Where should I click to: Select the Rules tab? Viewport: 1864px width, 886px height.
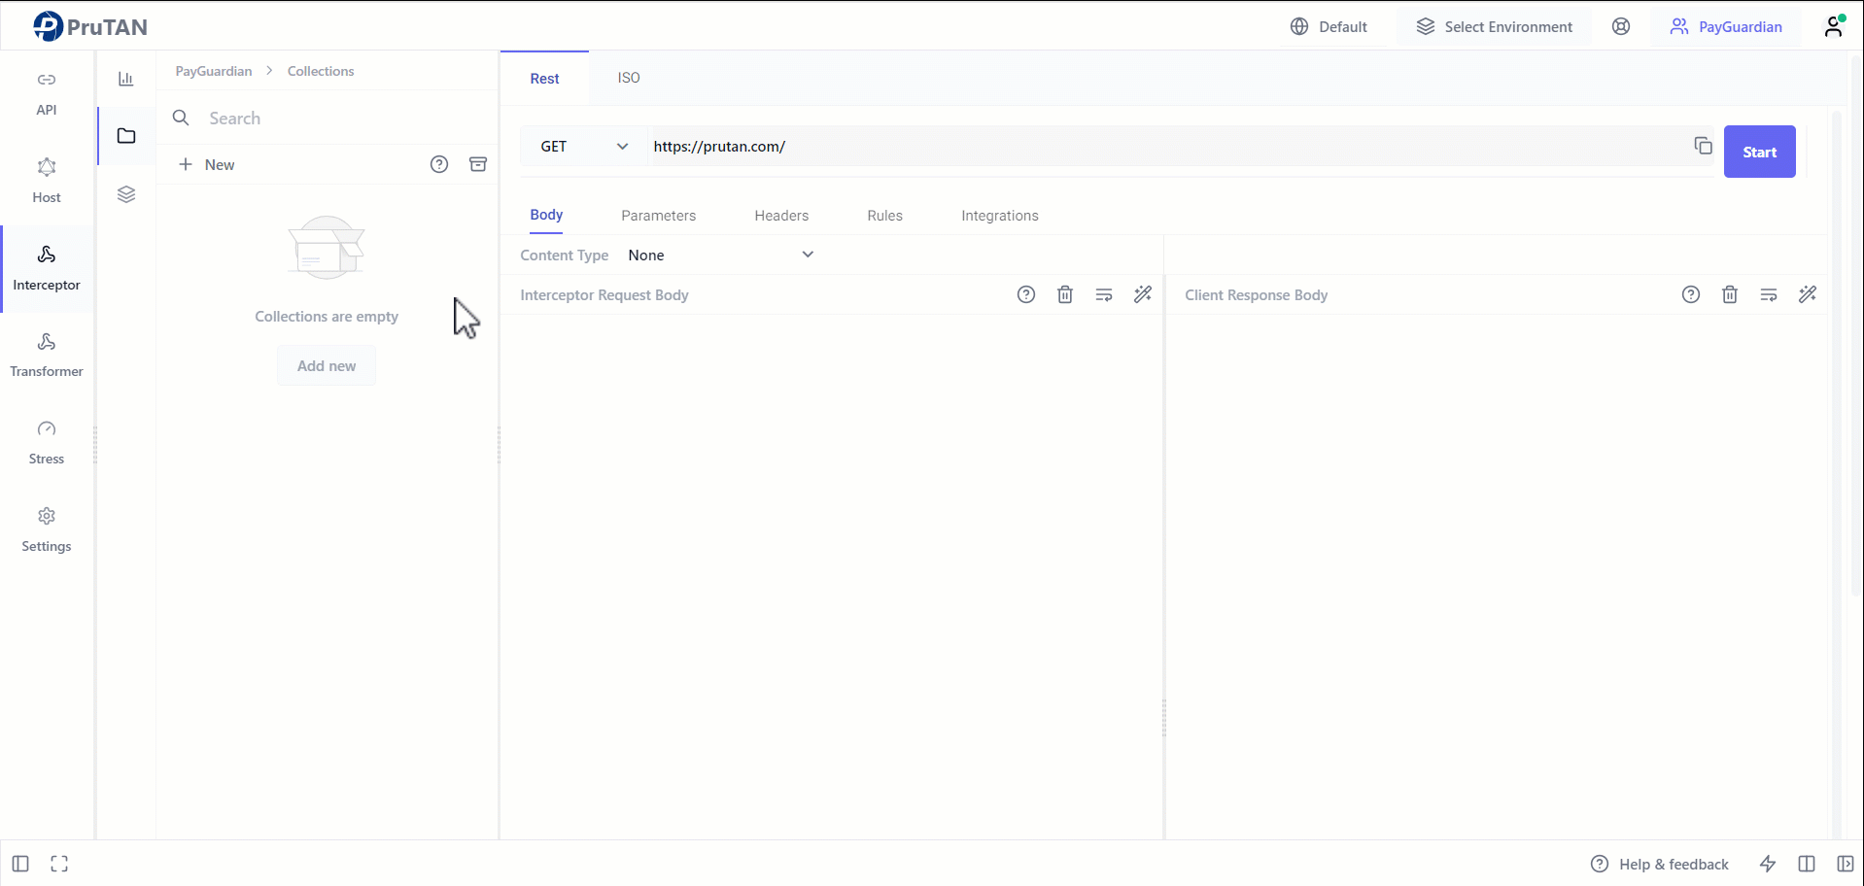pyautogui.click(x=885, y=216)
